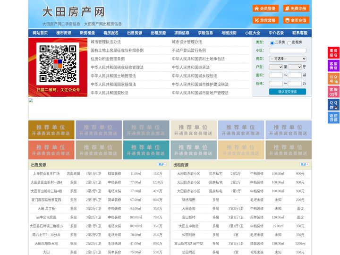Open 厦门嘉园路怡景花园 sale listing
The image size is (340, 255).
46,200
